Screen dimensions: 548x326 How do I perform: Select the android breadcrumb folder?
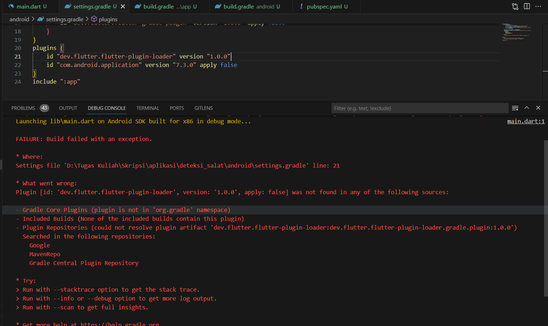coord(19,19)
